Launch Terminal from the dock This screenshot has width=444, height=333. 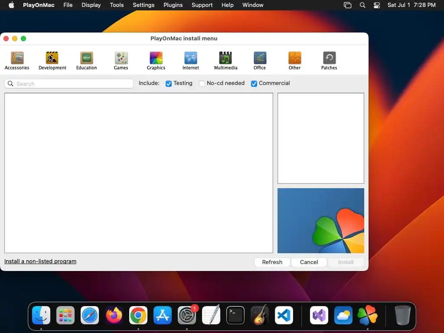(235, 315)
